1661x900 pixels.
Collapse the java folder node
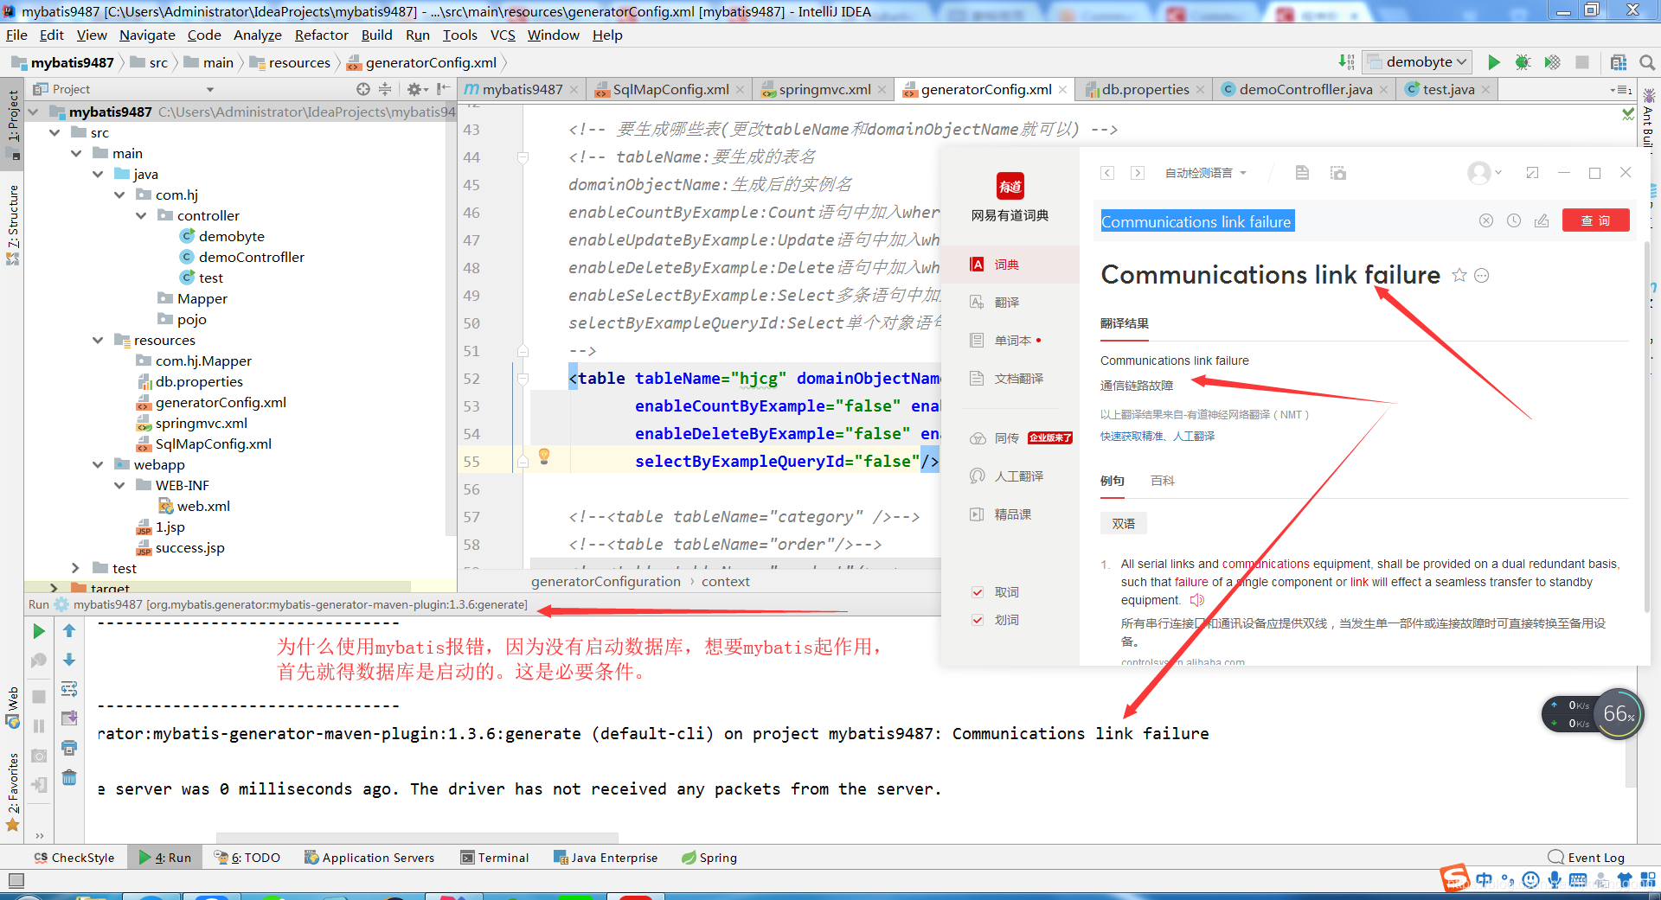coord(98,174)
